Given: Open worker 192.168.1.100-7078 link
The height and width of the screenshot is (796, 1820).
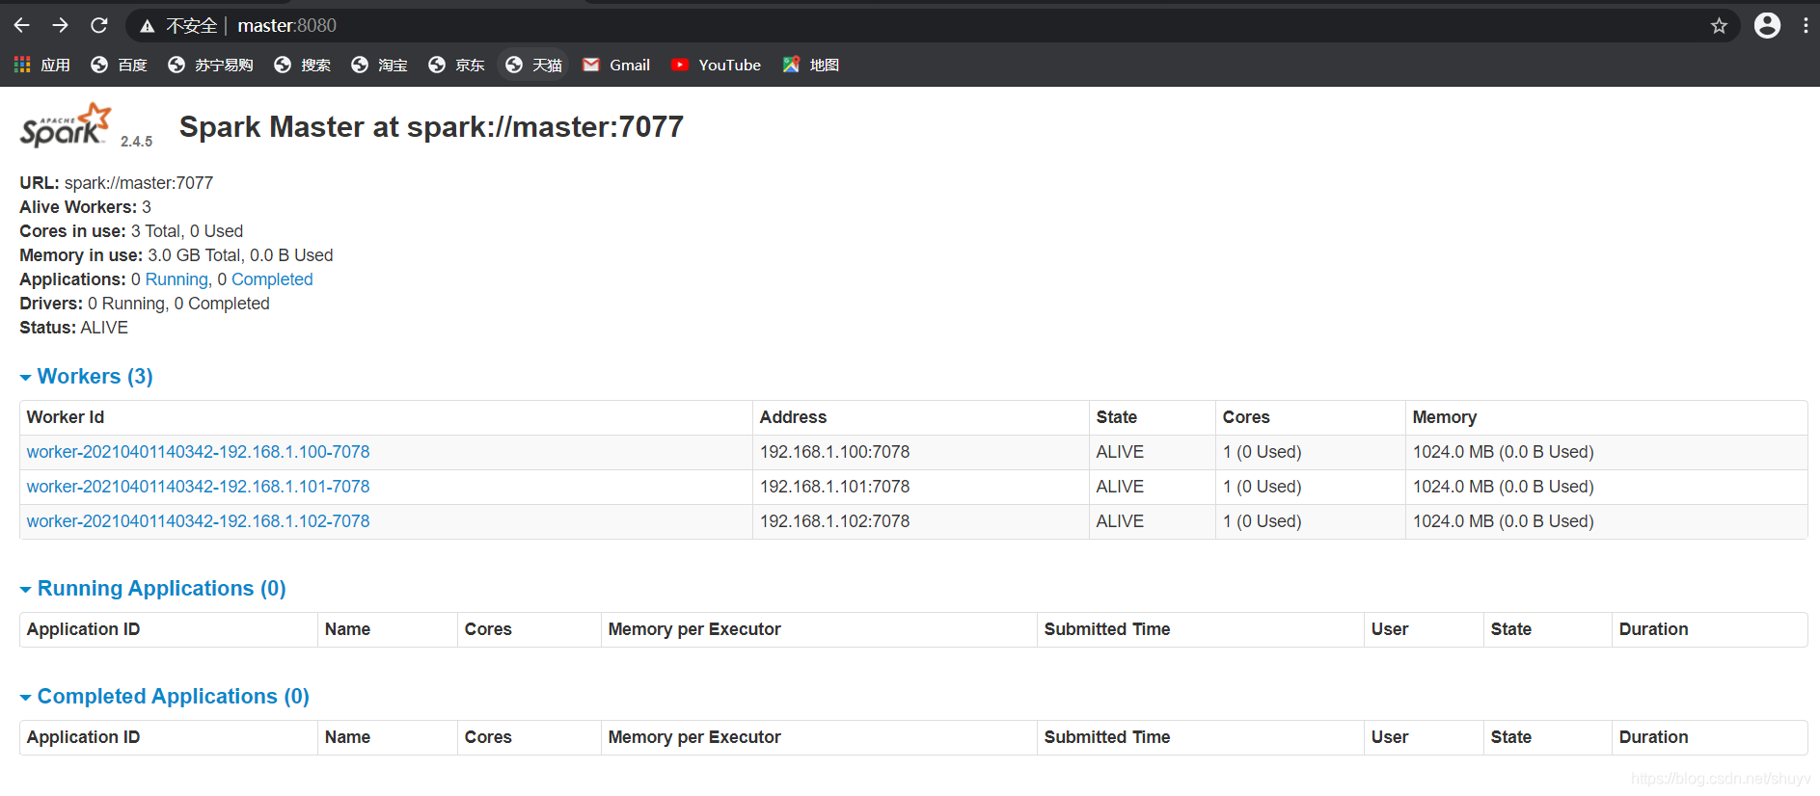Looking at the screenshot, I should [198, 452].
